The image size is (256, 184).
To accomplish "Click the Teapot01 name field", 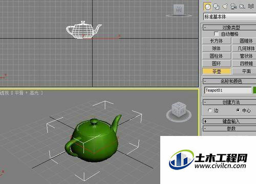I will pyautogui.click(x=228, y=90).
